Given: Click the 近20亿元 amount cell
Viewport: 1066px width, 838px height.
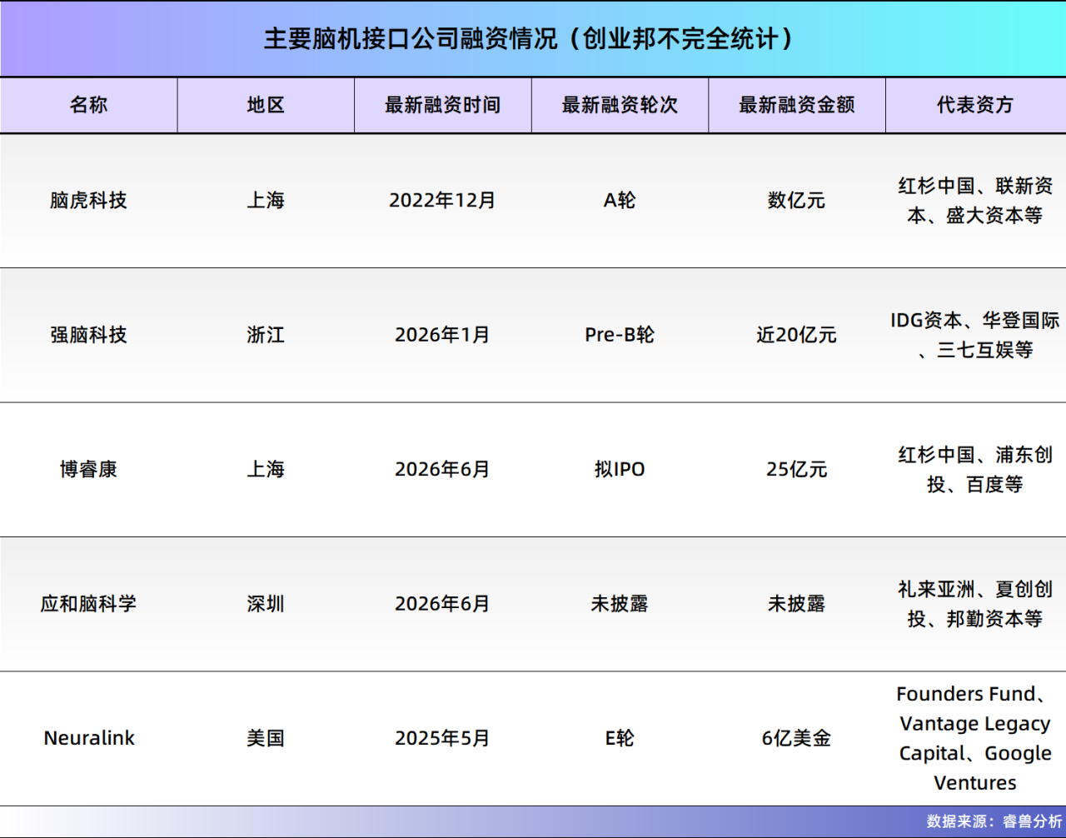Looking at the screenshot, I should [797, 335].
